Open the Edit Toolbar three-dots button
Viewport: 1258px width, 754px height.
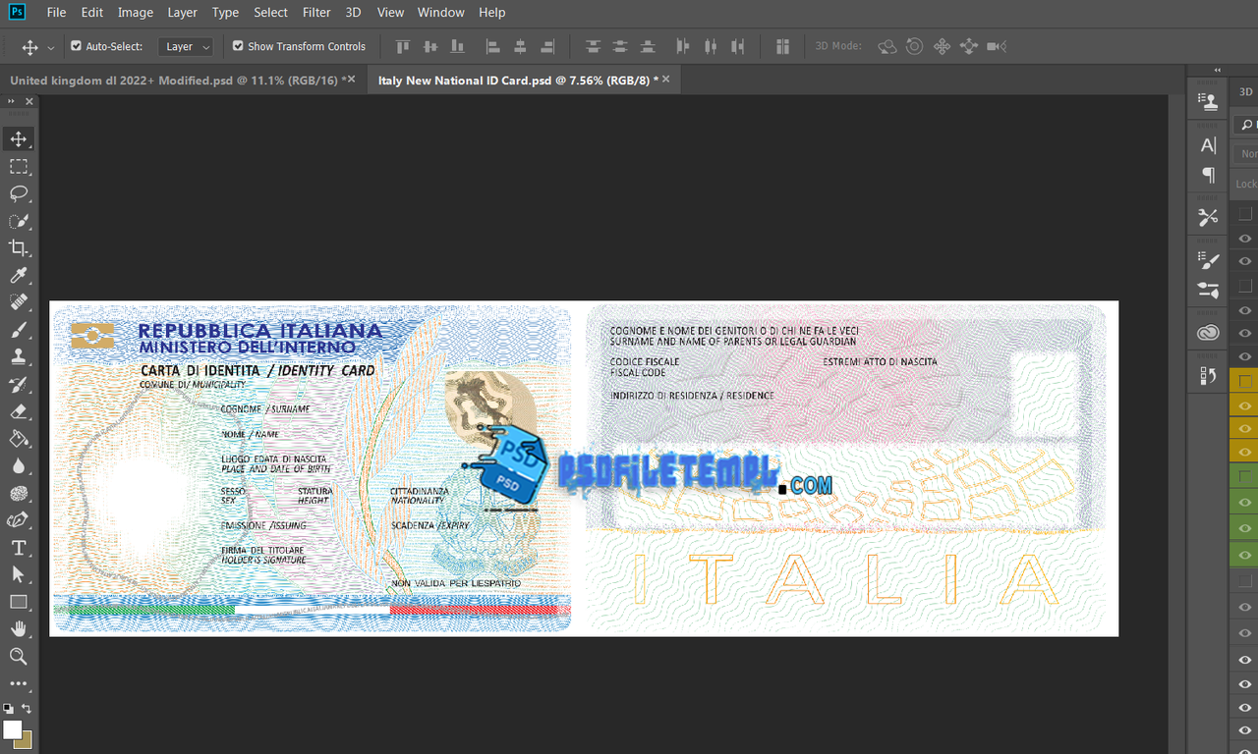(x=19, y=683)
